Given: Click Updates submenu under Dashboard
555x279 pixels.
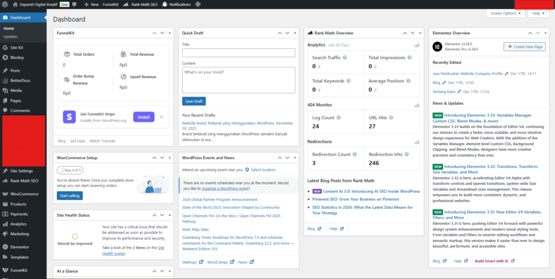Looking at the screenshot, I should (x=10, y=36).
